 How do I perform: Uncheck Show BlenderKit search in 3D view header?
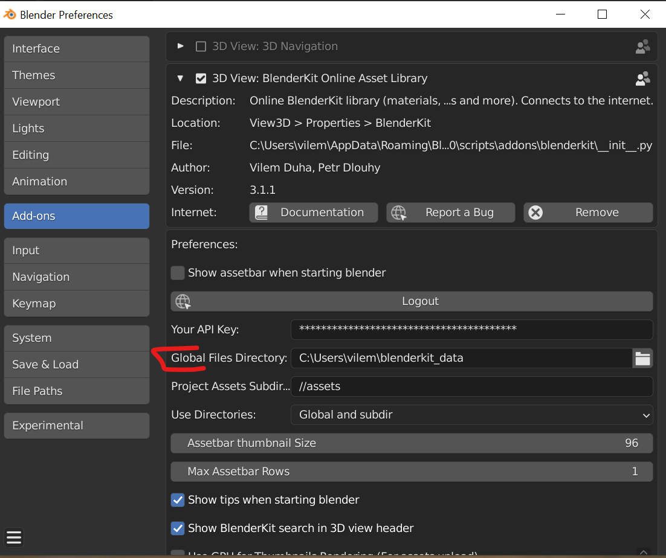pyautogui.click(x=177, y=528)
